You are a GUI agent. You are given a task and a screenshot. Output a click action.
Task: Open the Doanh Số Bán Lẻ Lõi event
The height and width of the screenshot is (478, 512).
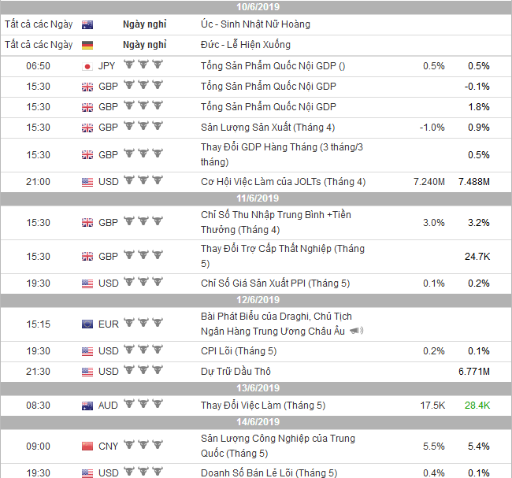pos(269,472)
